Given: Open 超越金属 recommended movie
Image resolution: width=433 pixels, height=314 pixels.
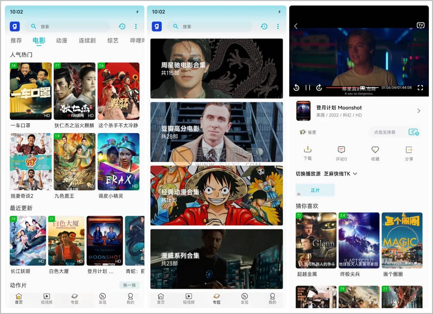Looking at the screenshot, I should coord(316,240).
